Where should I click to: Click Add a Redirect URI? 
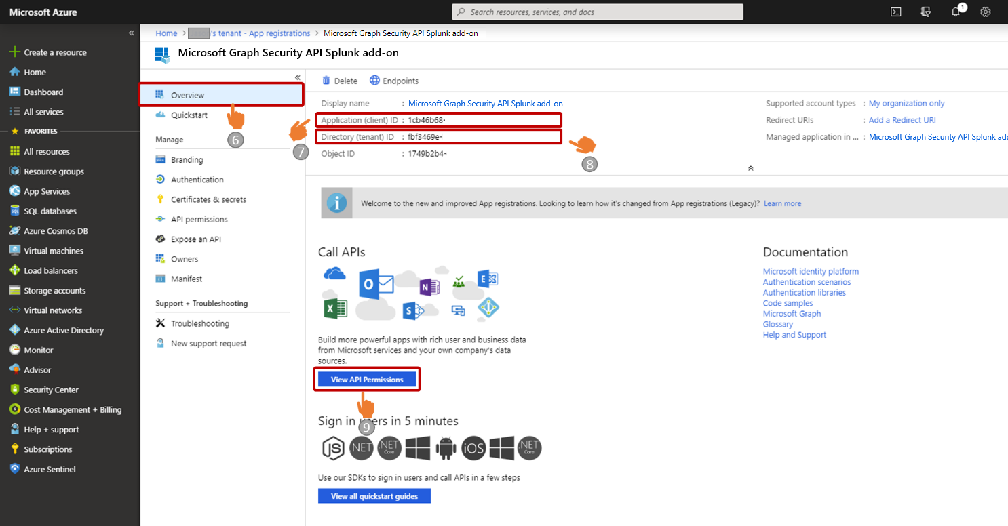(x=902, y=120)
